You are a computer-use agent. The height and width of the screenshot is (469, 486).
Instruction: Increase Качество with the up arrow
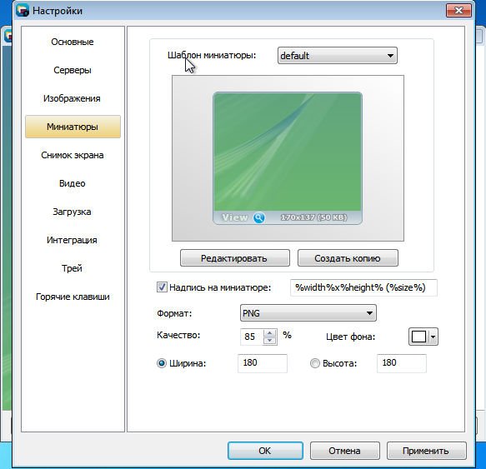pos(269,333)
